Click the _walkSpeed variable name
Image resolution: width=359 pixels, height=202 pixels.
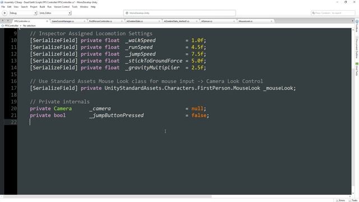coord(140,40)
